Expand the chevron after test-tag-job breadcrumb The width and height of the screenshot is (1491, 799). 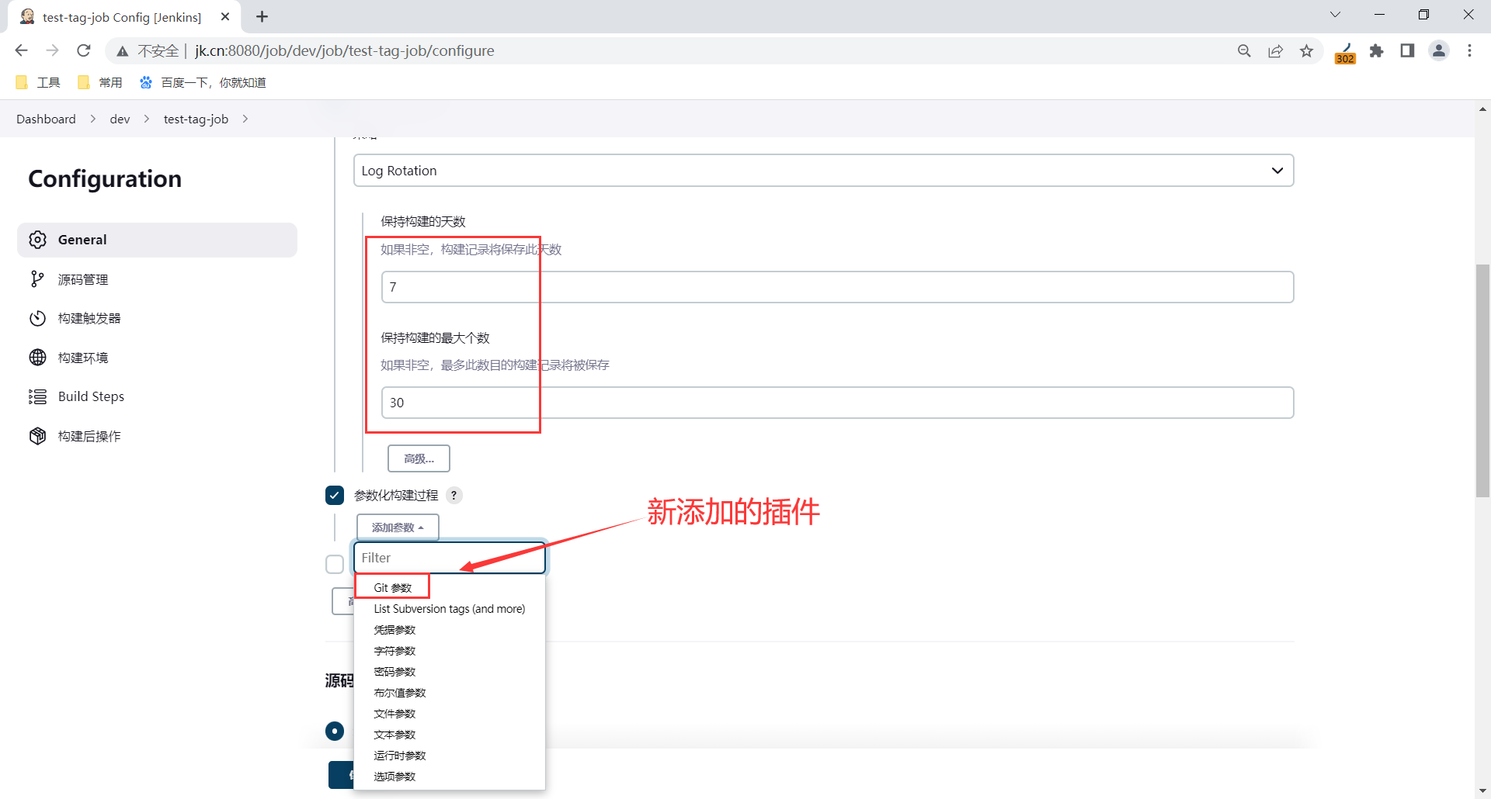click(245, 119)
